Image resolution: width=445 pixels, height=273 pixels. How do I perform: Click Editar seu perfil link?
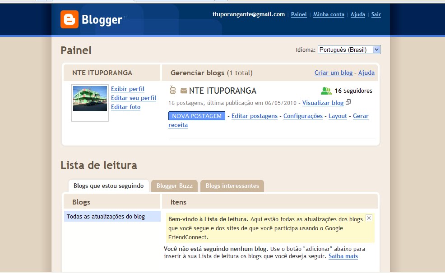pos(134,98)
